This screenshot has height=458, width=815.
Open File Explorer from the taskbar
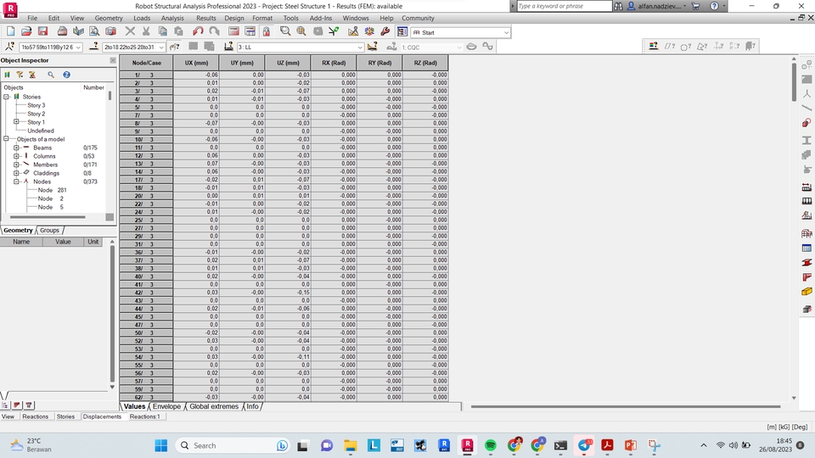(351, 445)
